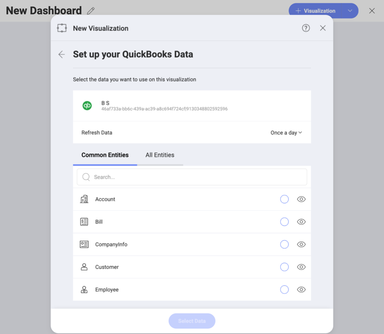This screenshot has width=384, height=334.
Task: Preview the Employee entity with the eye icon
Action: (301, 290)
